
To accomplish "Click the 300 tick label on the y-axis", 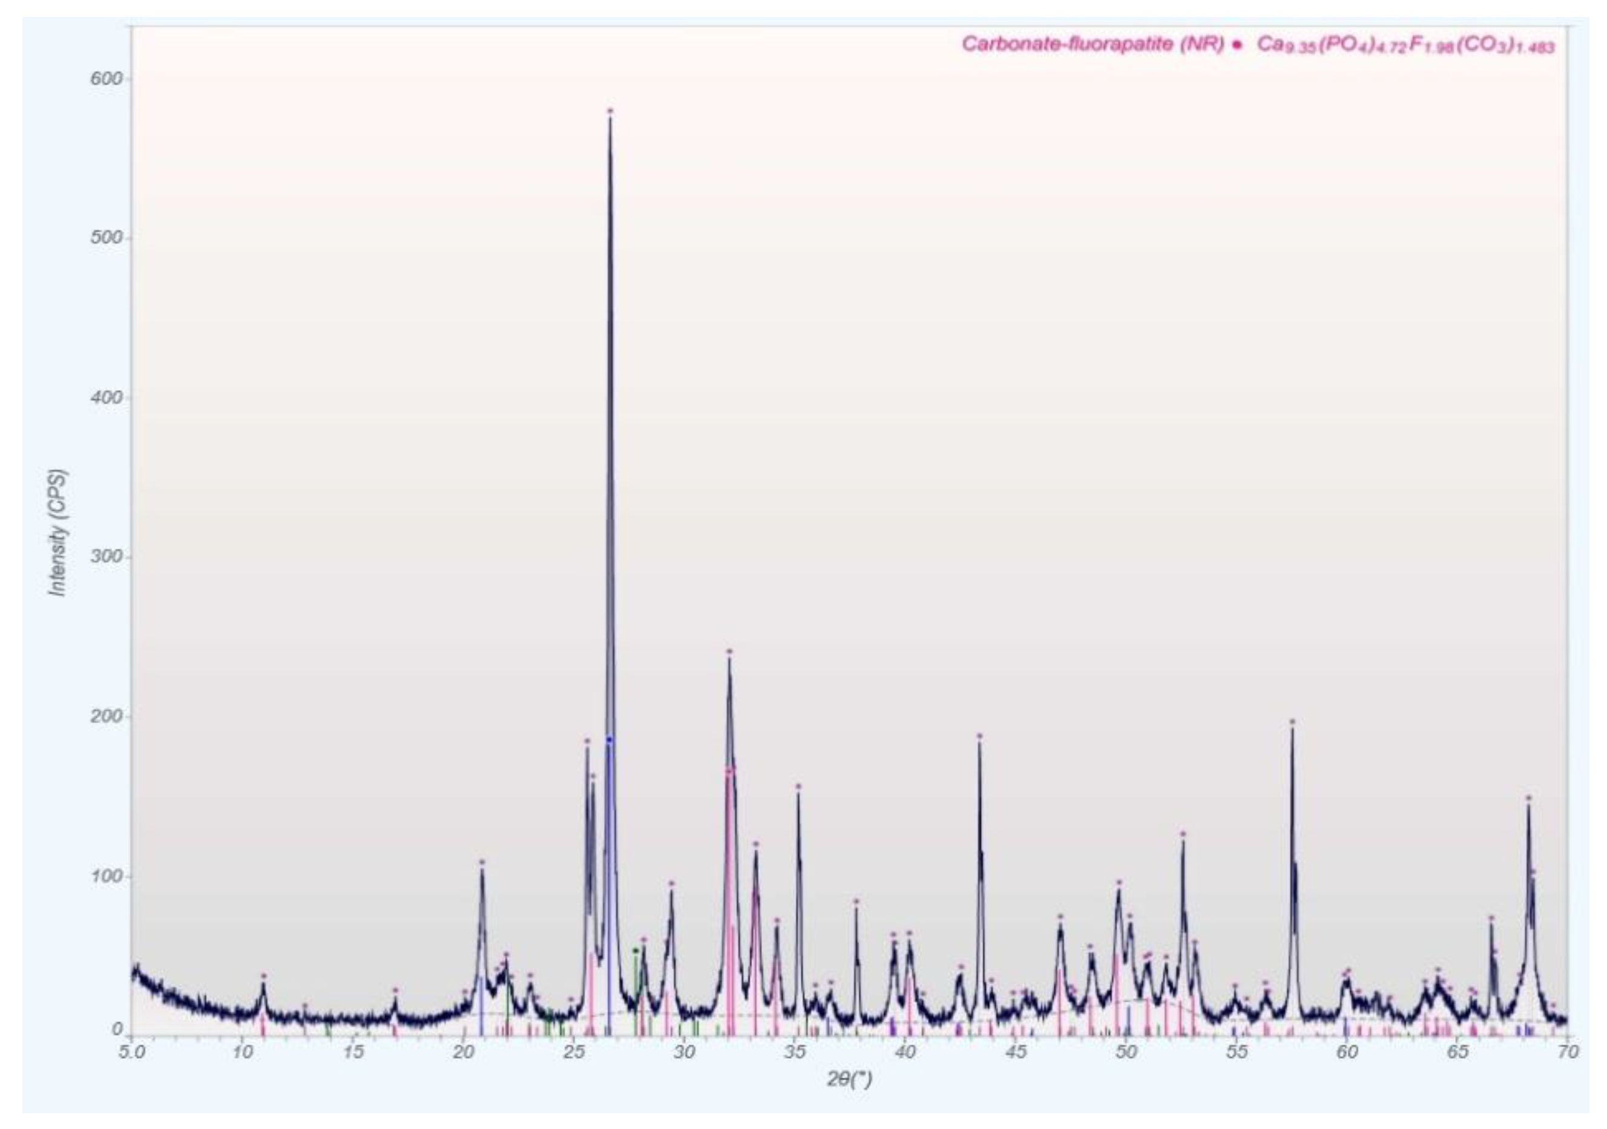I will [x=106, y=557].
